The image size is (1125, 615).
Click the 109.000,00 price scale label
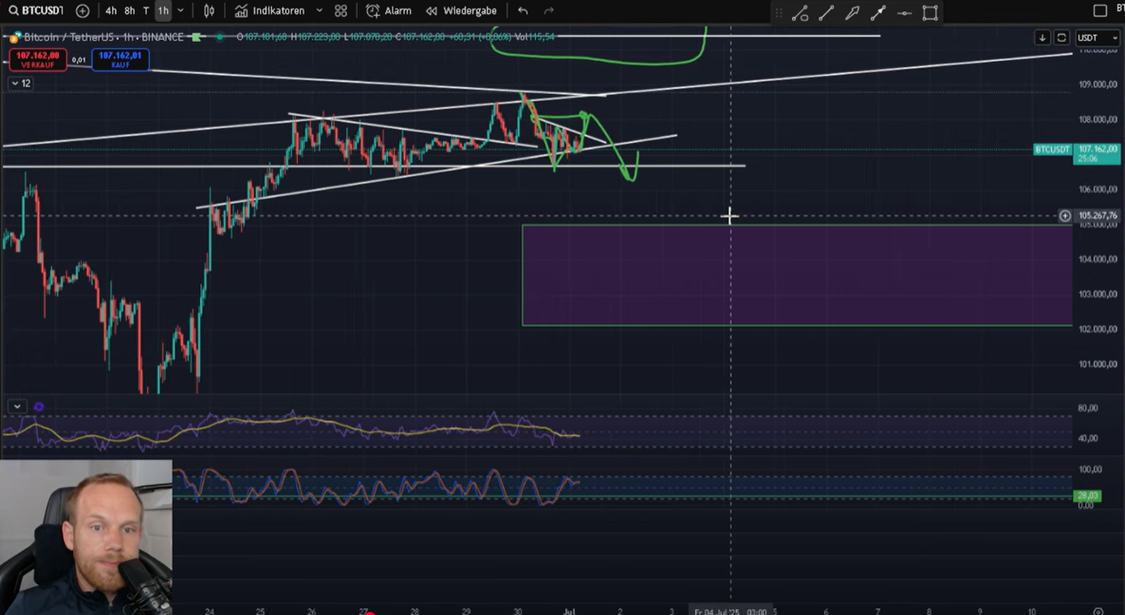[1097, 83]
